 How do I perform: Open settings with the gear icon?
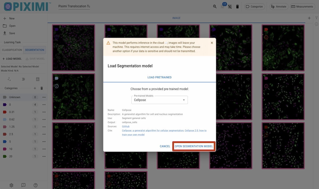11,185
